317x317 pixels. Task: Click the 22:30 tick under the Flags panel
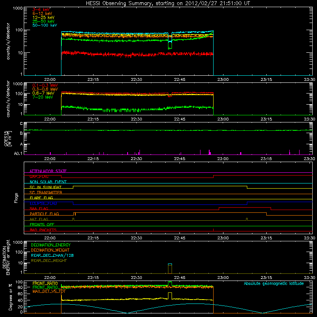pyautogui.click(x=136, y=238)
